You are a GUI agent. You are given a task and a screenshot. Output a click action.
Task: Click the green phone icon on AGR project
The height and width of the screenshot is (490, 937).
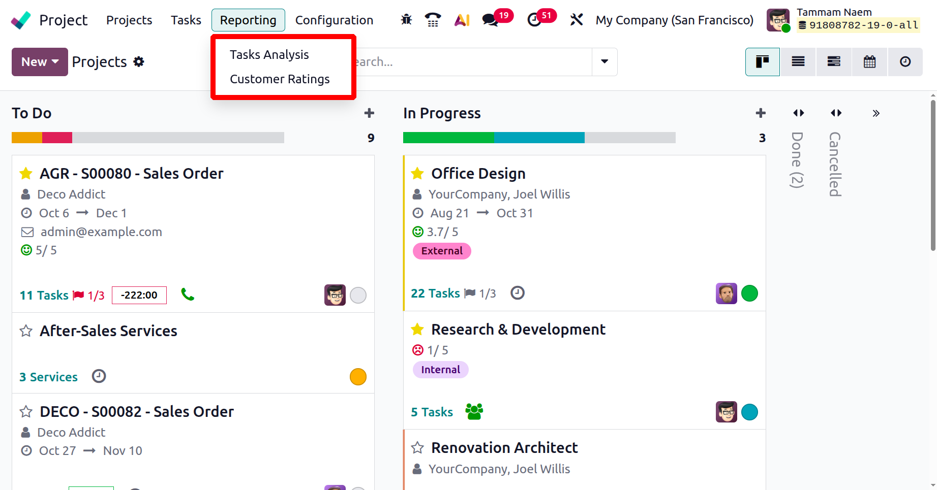pyautogui.click(x=188, y=295)
